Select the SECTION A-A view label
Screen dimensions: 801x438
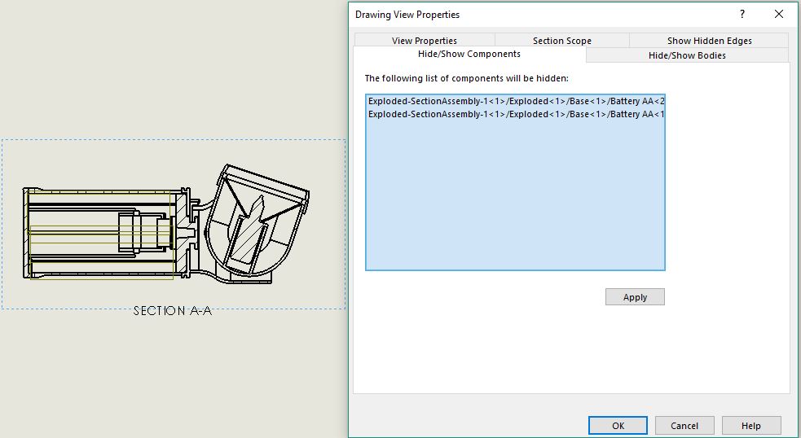click(x=172, y=311)
